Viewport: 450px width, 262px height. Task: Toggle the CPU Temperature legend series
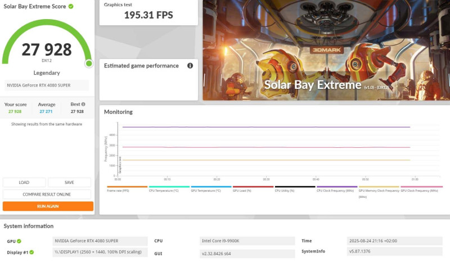[169, 189]
